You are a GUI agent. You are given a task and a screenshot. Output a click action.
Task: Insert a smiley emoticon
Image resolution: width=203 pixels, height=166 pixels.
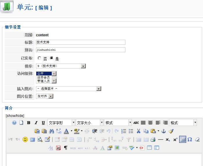point(25,140)
